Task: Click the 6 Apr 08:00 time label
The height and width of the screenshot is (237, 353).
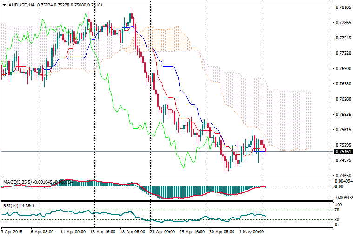Action: pyautogui.click(x=43, y=231)
